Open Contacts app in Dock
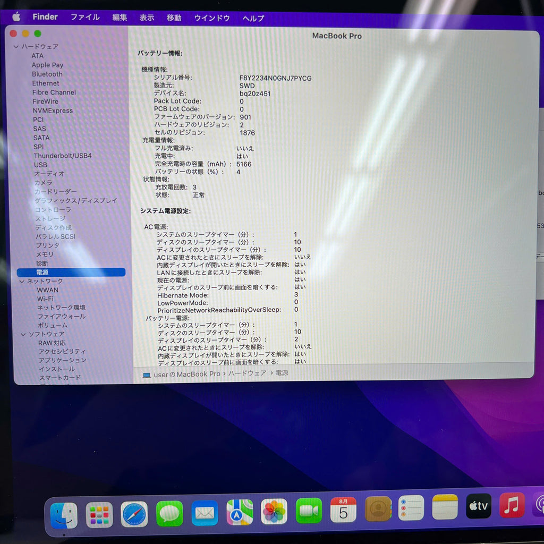 pos(378,508)
